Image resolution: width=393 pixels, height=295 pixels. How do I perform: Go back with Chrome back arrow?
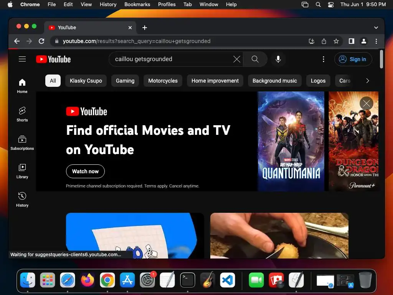pos(17,41)
